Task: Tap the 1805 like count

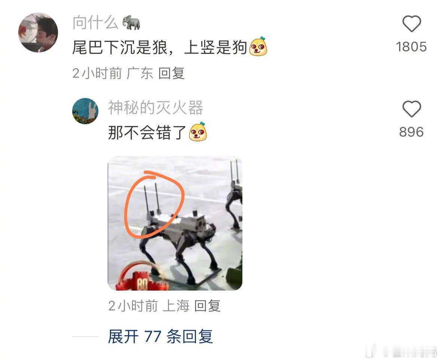Action: [x=411, y=47]
